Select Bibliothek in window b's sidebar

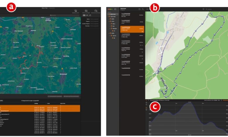coord(113,14)
